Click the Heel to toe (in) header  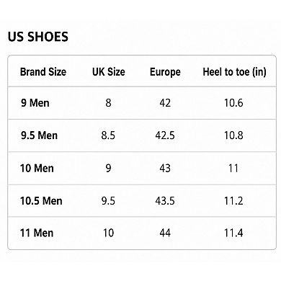tap(235, 72)
